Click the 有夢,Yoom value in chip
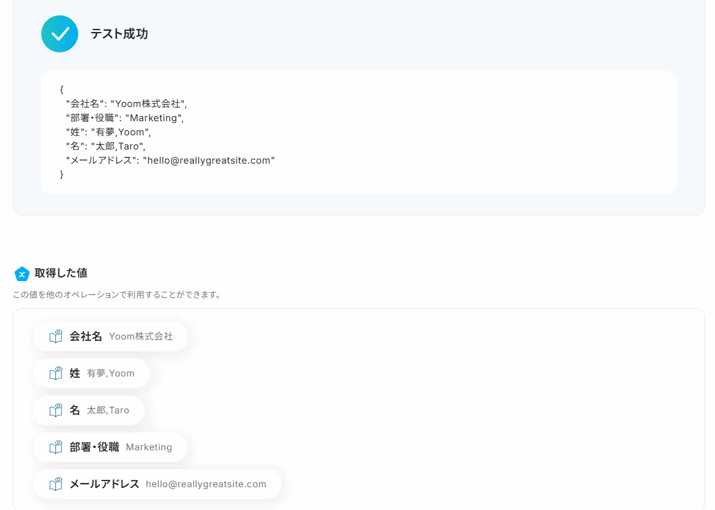The image size is (715, 510). point(111,373)
